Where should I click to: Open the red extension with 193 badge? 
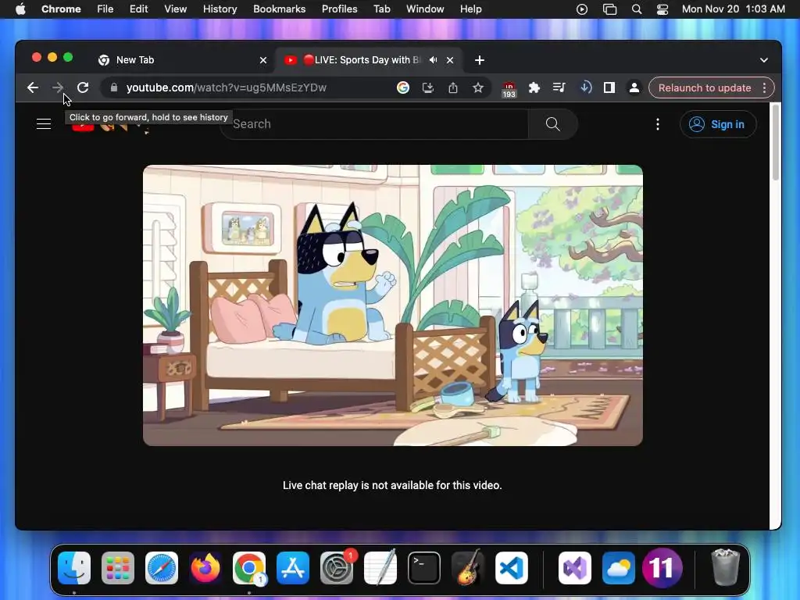tap(509, 89)
